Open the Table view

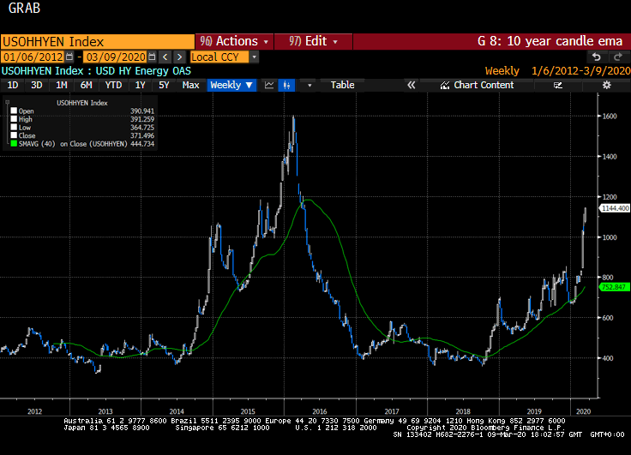(342, 86)
